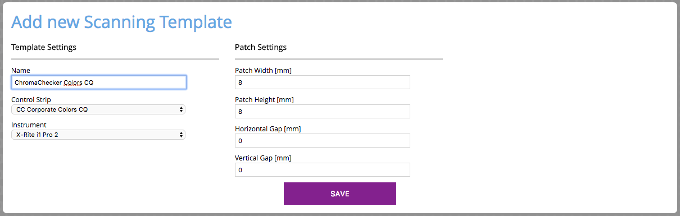This screenshot has width=680, height=216.
Task: Click the Patch Width [mm] label
Action: pos(263,70)
